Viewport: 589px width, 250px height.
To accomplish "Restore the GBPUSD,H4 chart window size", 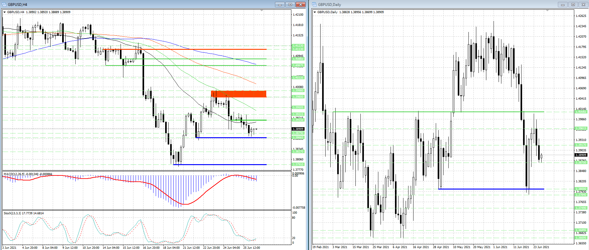I will pyautogui.click(x=290, y=4).
